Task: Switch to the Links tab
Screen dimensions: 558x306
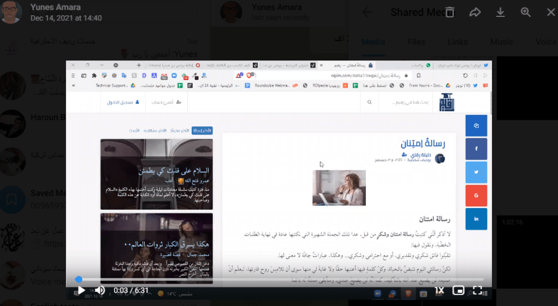Action: coord(458,42)
